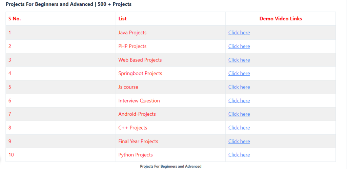Select the 'PHP Projects' list cell
This screenshot has height=169, width=347.
point(171,46)
